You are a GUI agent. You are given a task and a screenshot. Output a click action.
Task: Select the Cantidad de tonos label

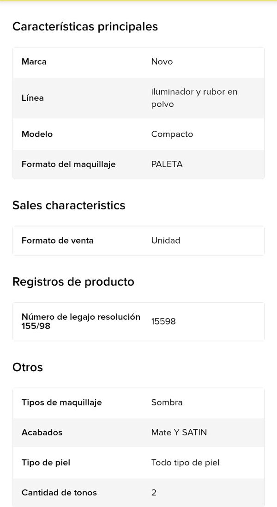click(x=59, y=493)
